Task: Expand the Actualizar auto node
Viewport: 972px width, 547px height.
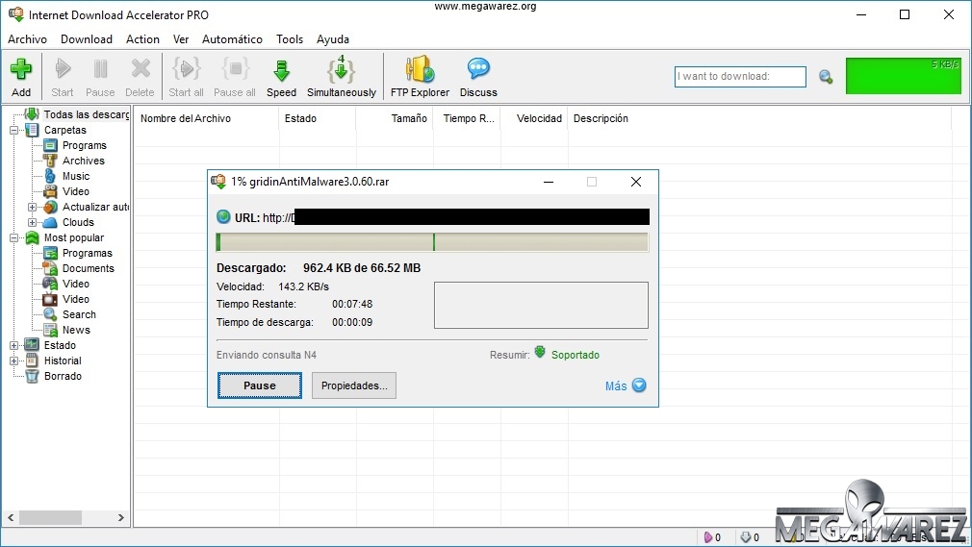Action: point(32,207)
